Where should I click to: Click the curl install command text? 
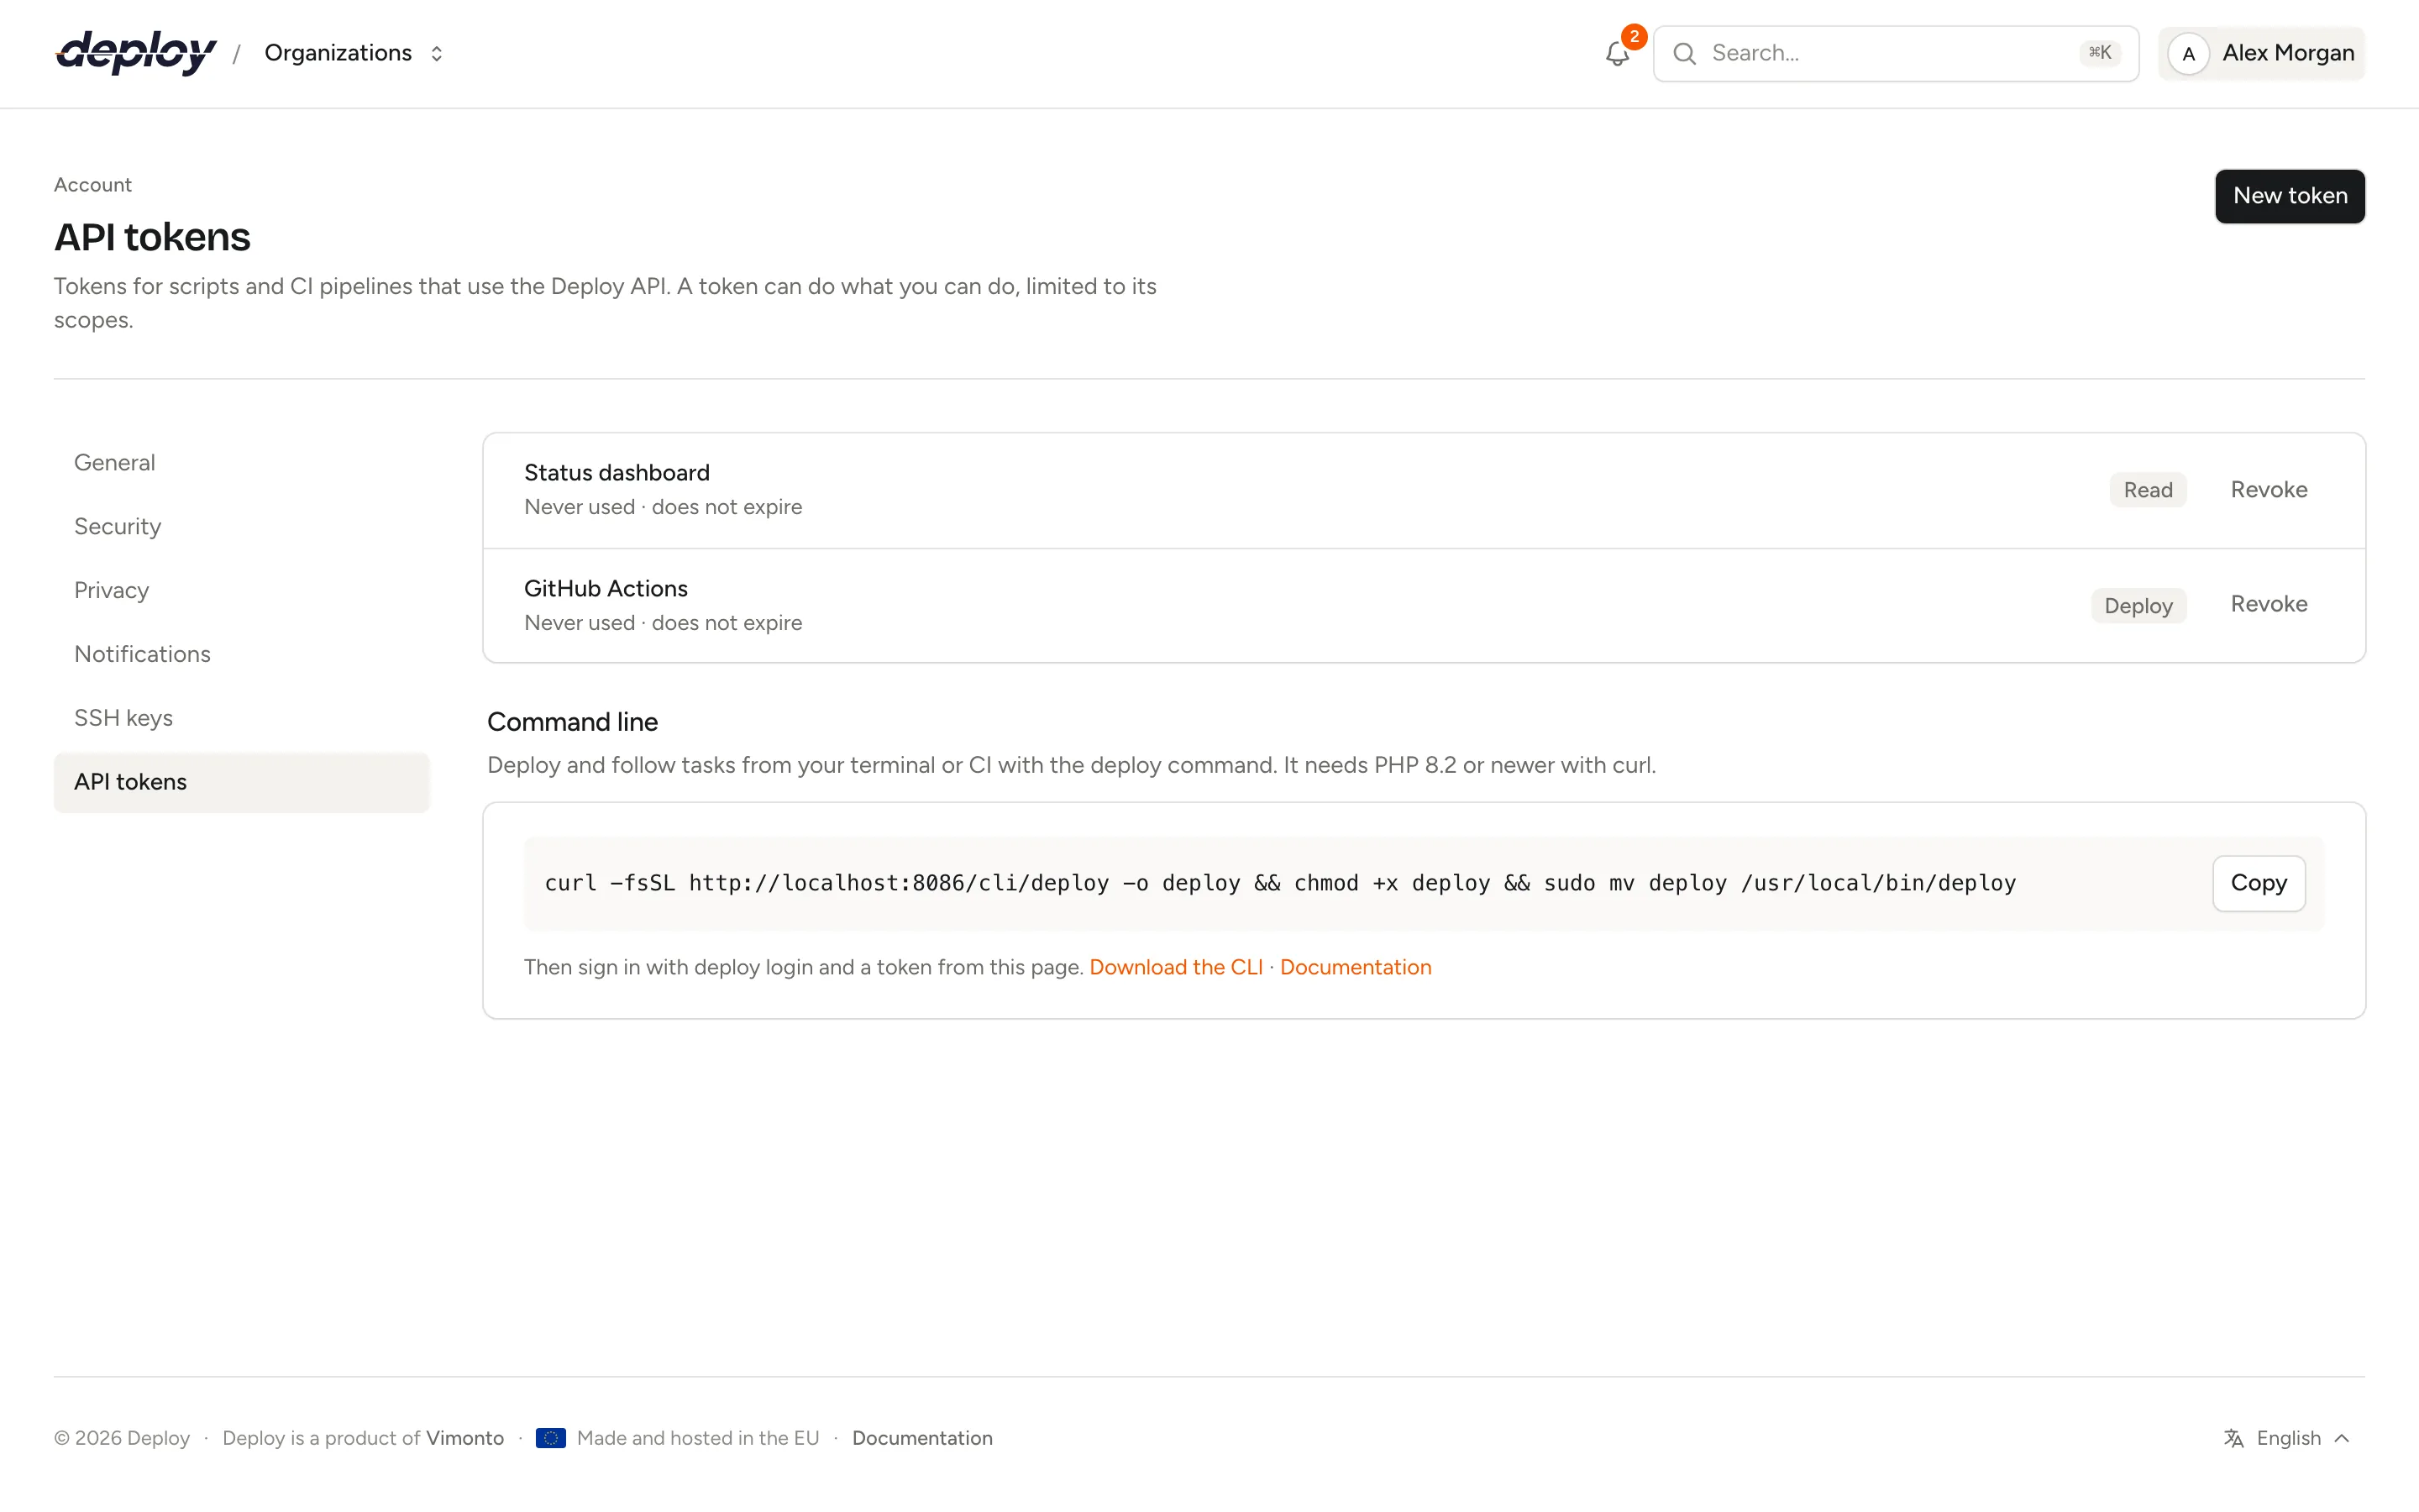[1279, 883]
